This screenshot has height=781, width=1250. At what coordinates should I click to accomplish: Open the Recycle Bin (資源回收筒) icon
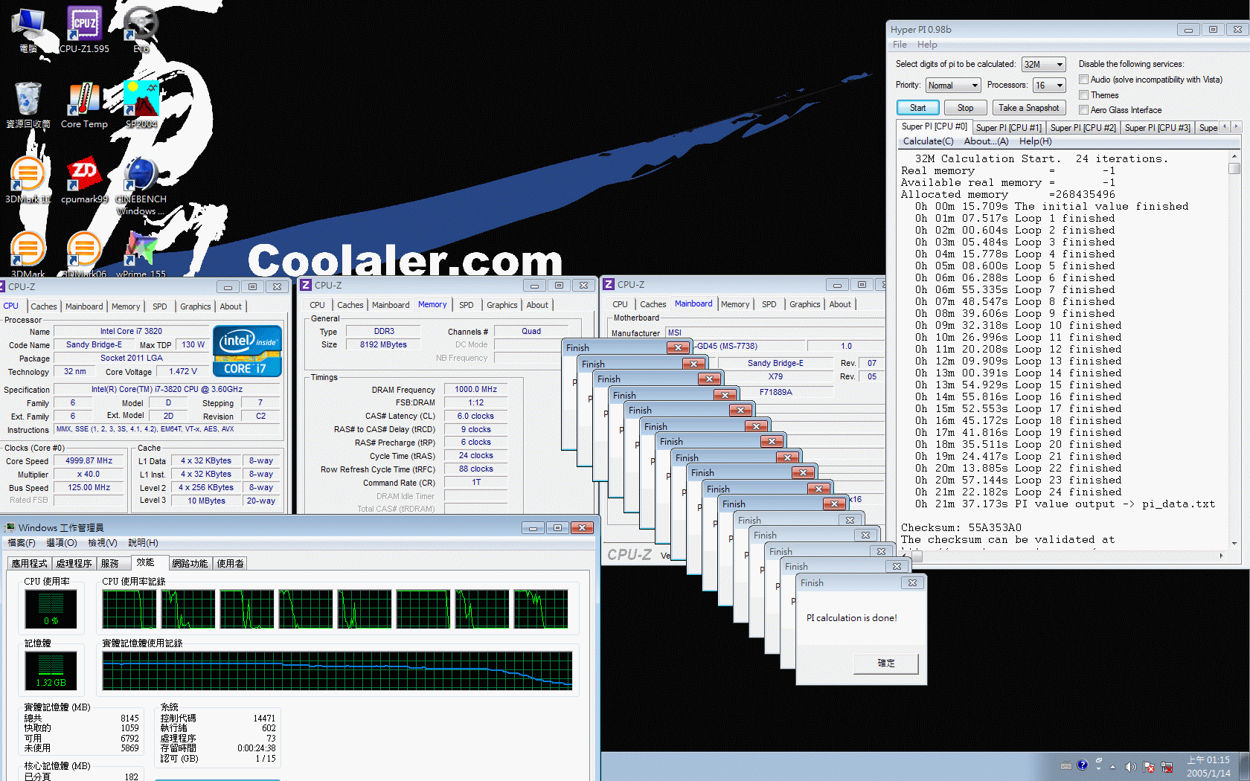[28, 105]
